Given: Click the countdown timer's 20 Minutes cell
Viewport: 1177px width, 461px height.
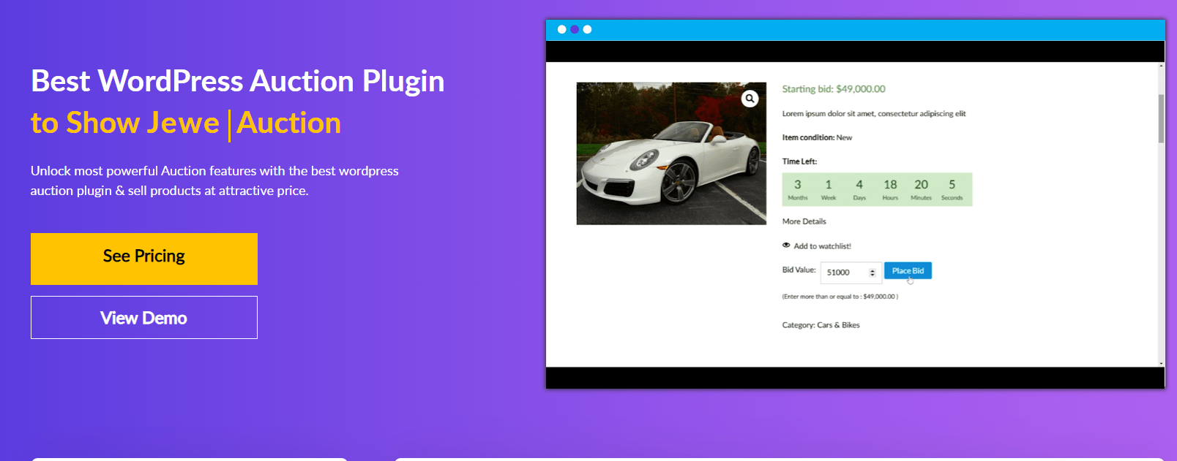Looking at the screenshot, I should coord(921,189).
